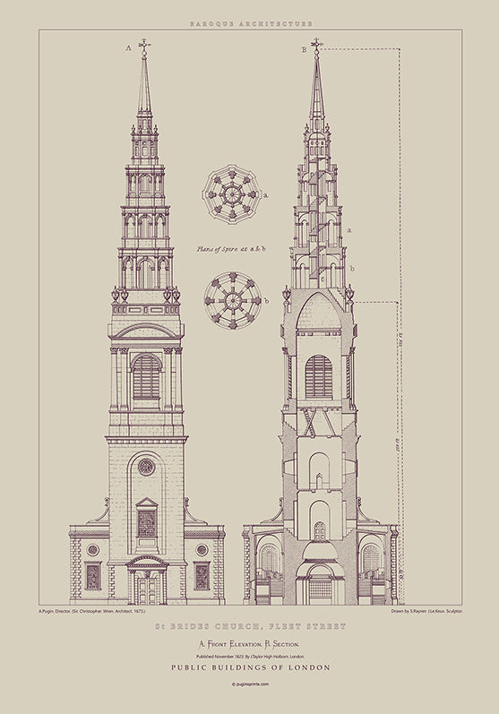The height and width of the screenshot is (714, 499).
Task: Click the rectangular window on right wing of elevation
Action: 202,575
